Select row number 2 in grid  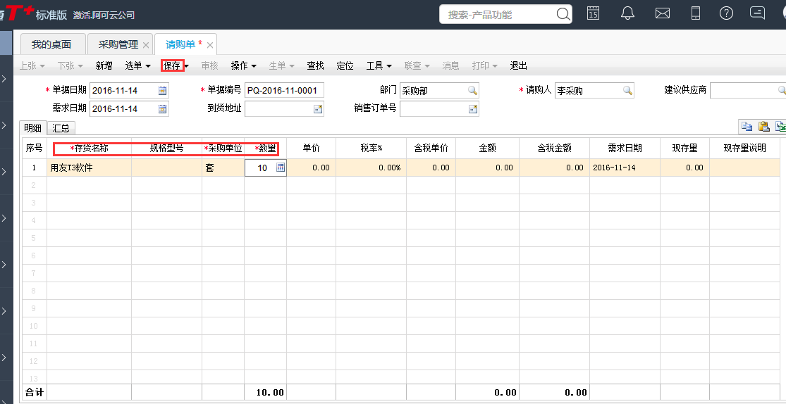(34, 185)
